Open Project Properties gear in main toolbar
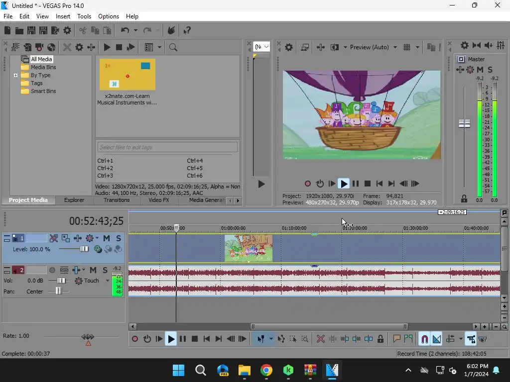This screenshot has height=382, width=510. [x=67, y=30]
